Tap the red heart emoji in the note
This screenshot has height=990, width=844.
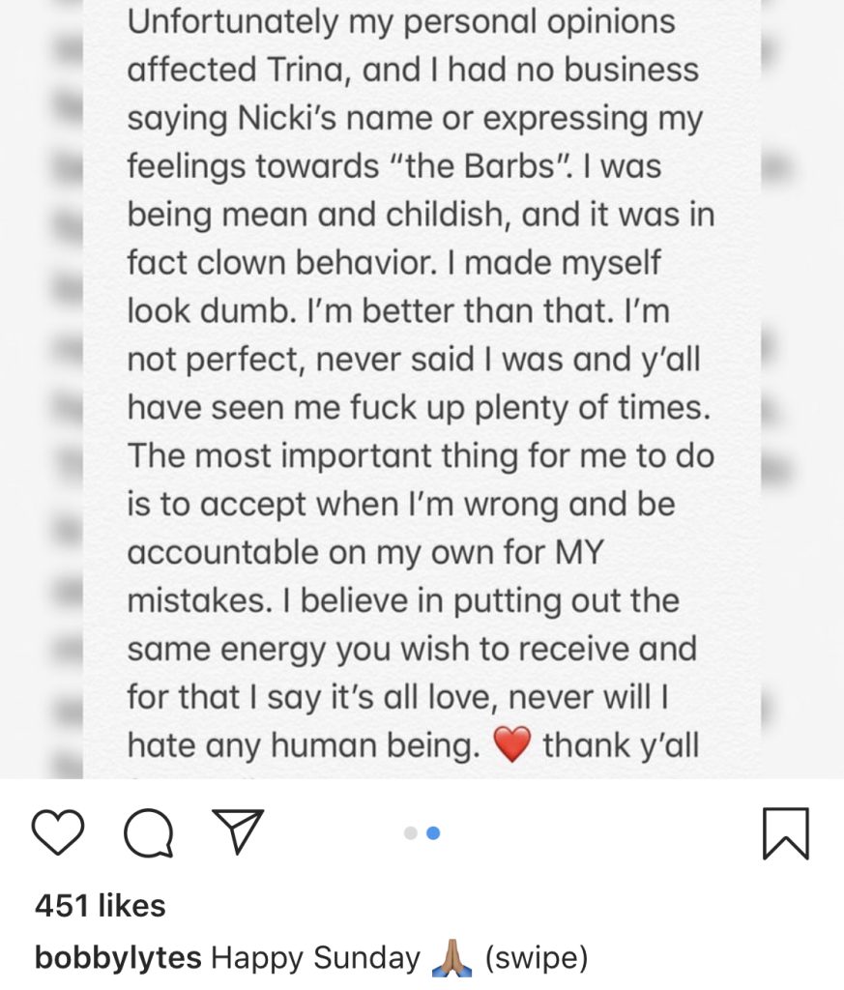(511, 745)
